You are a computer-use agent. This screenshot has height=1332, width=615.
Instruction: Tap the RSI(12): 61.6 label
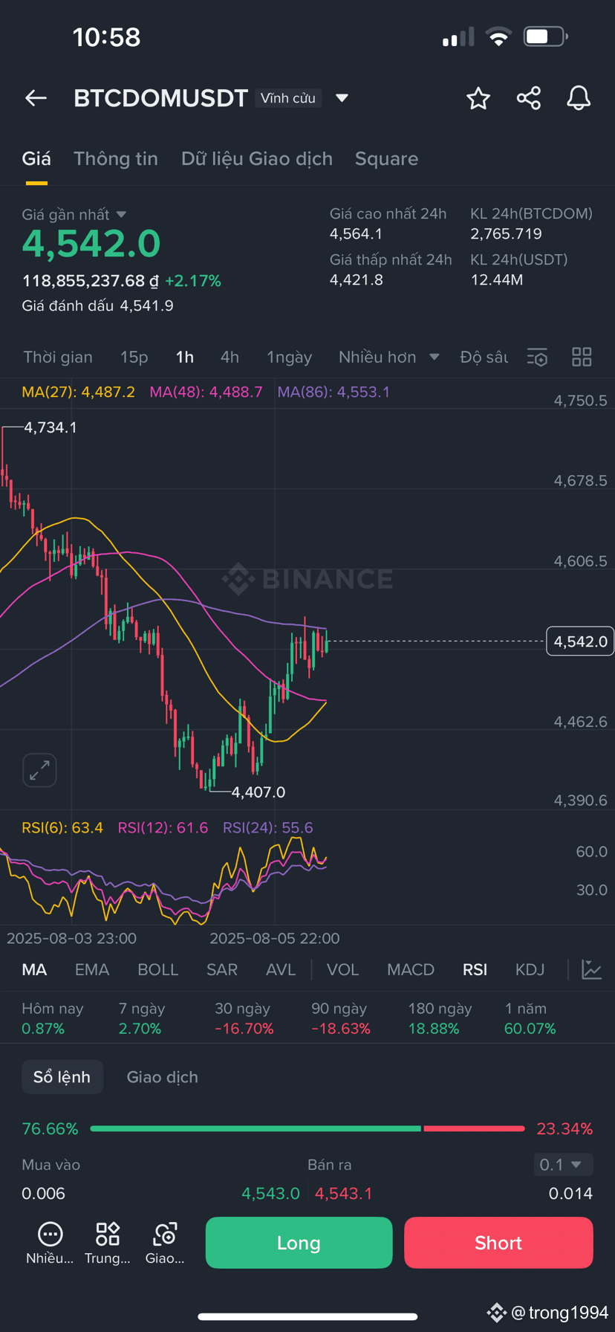[163, 828]
